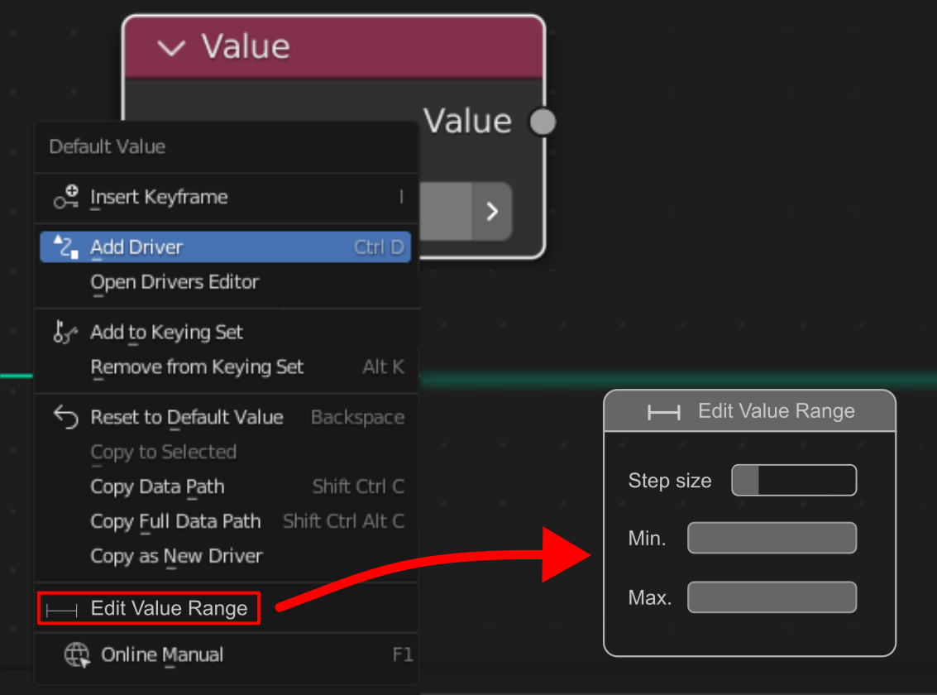Click the Edit Value Range popup header icon
937x695 pixels.
click(664, 412)
